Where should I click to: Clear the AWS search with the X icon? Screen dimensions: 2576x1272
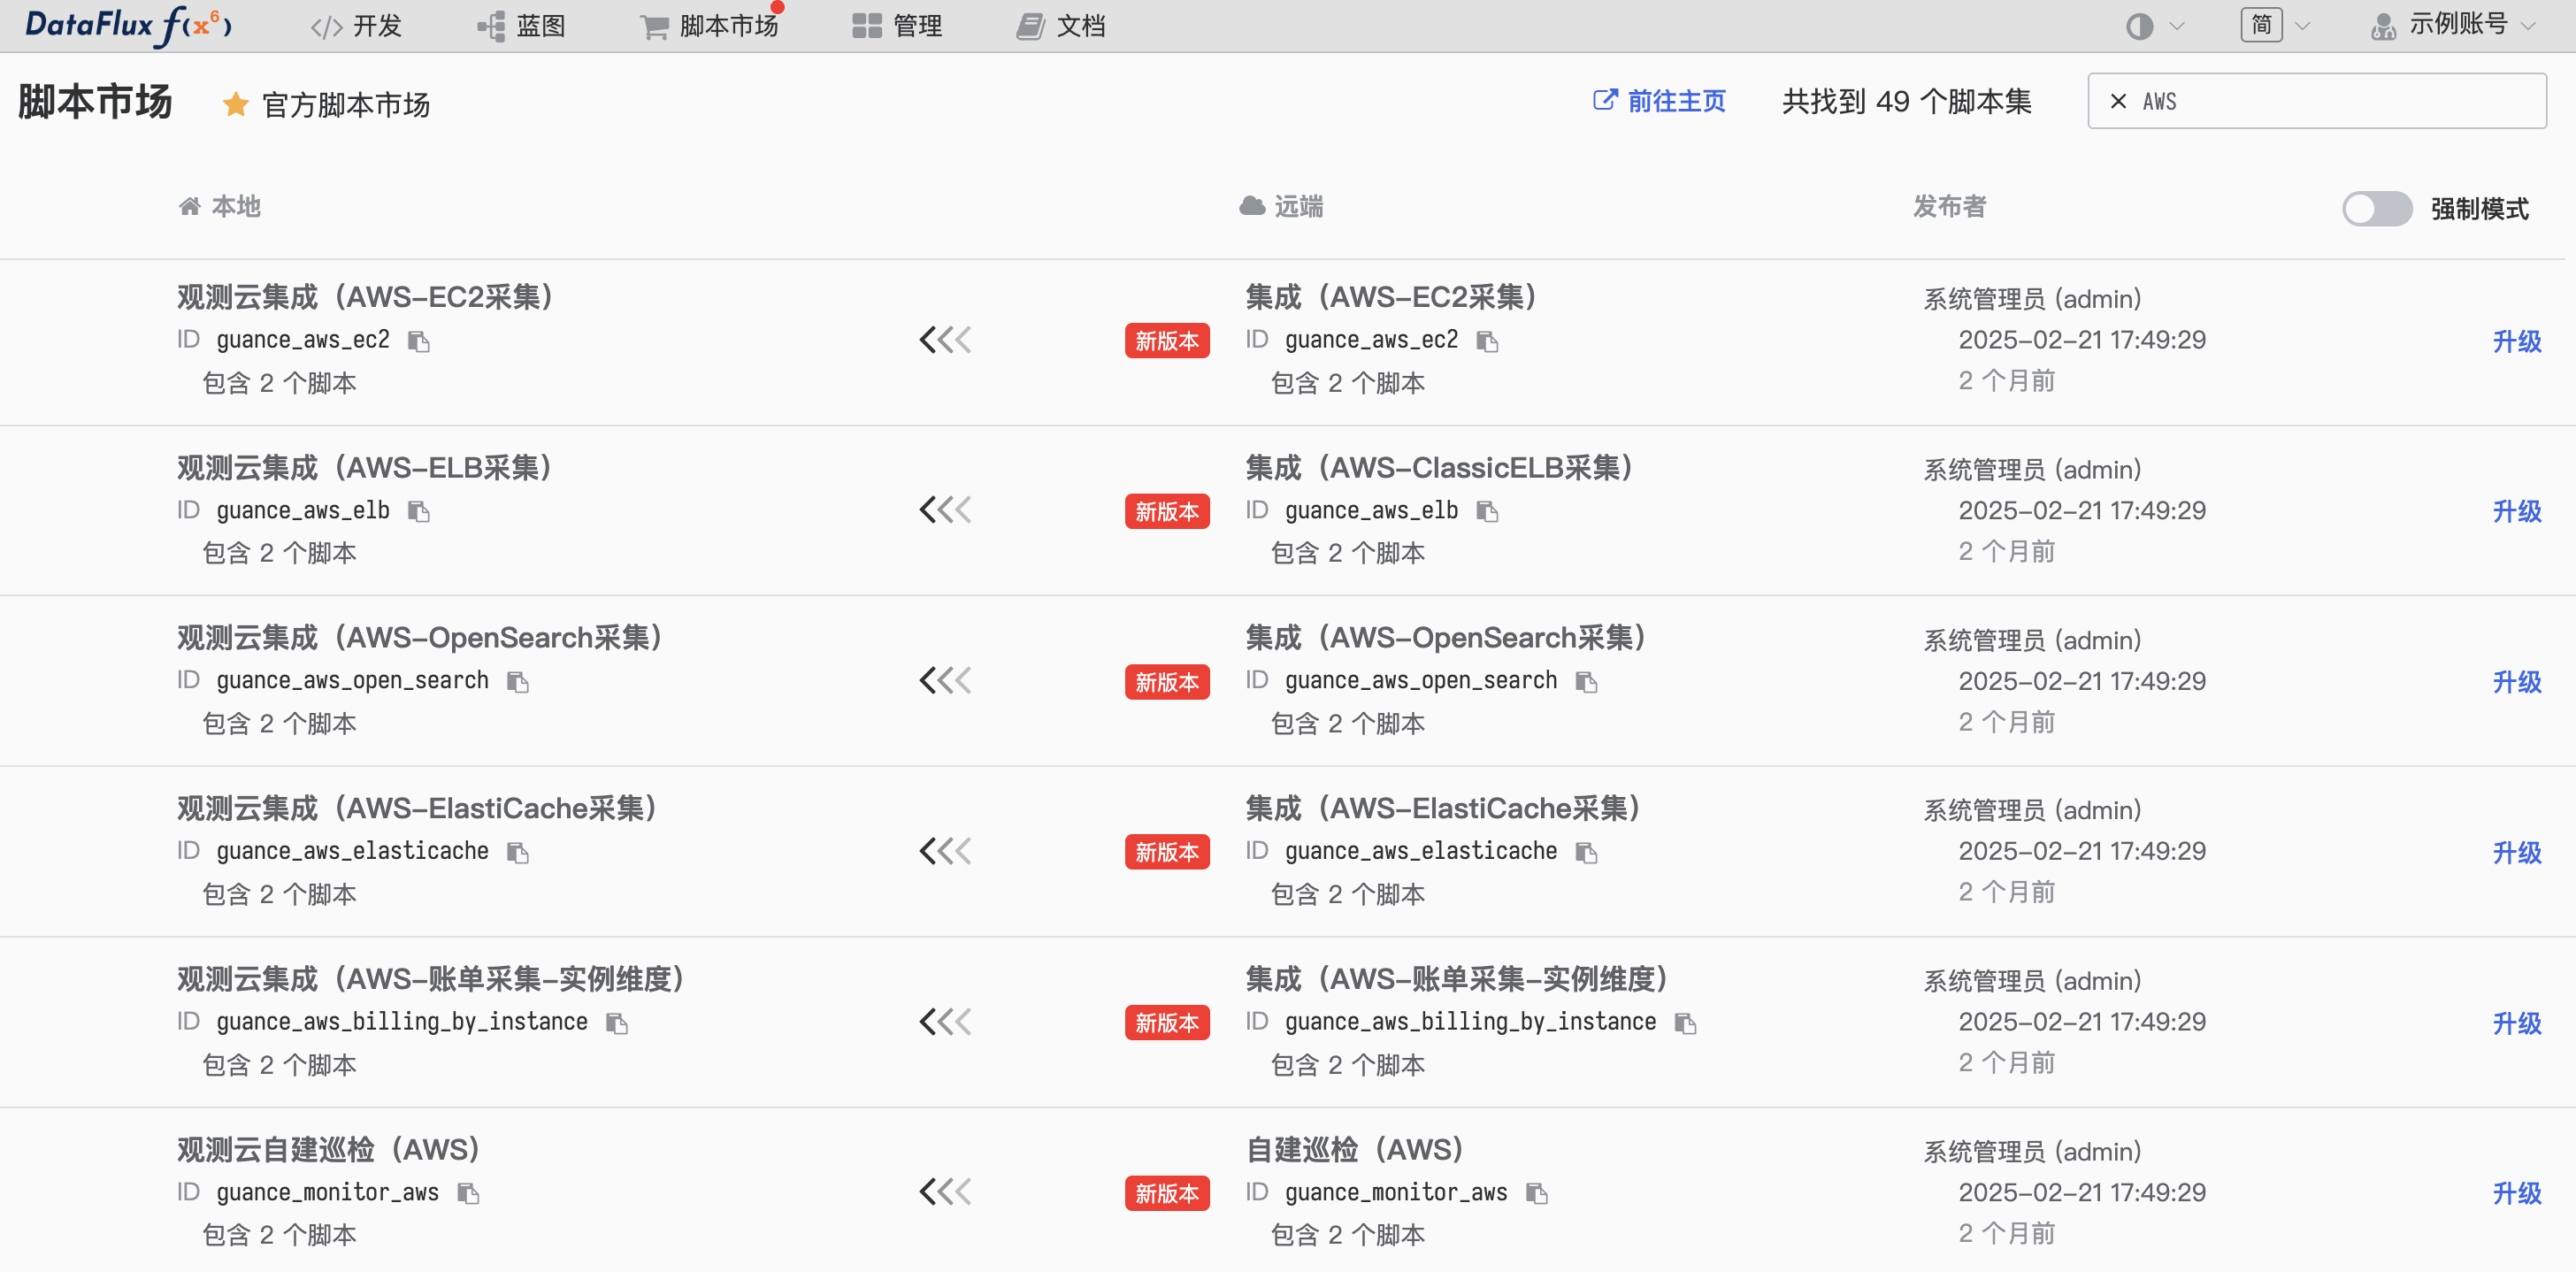[x=2118, y=101]
